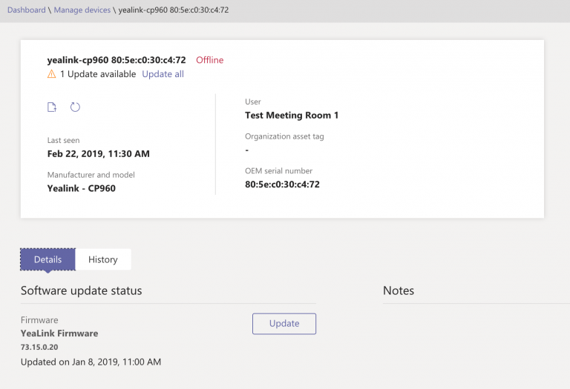The width and height of the screenshot is (570, 389).
Task: Click the Manufacturer and model label
Action: 91,175
